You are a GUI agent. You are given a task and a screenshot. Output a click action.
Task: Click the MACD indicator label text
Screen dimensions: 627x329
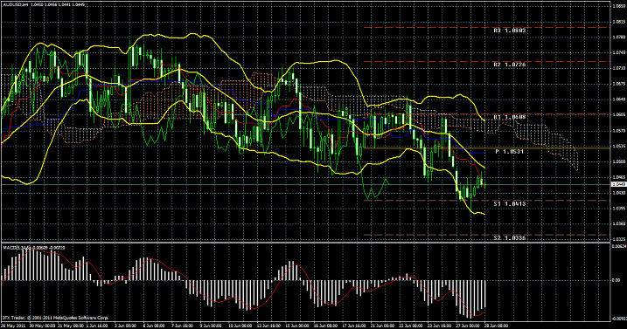pyautogui.click(x=33, y=248)
